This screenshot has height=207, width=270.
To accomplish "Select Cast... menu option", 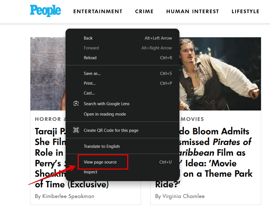I will point(89,93).
